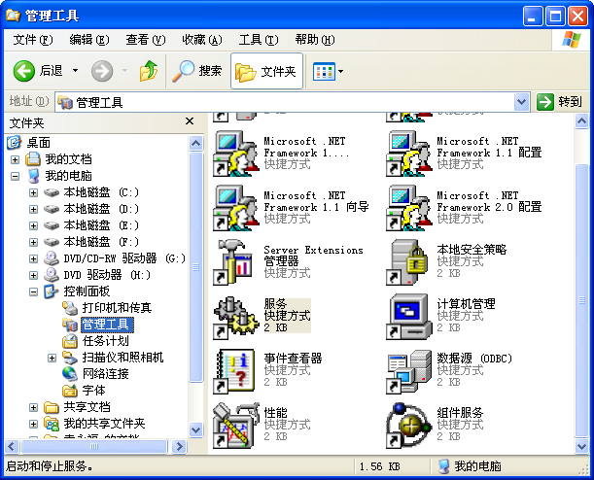Screen dimensions: 594x480
Task: Click the 搜索 search toolbar button
Action: click(196, 71)
